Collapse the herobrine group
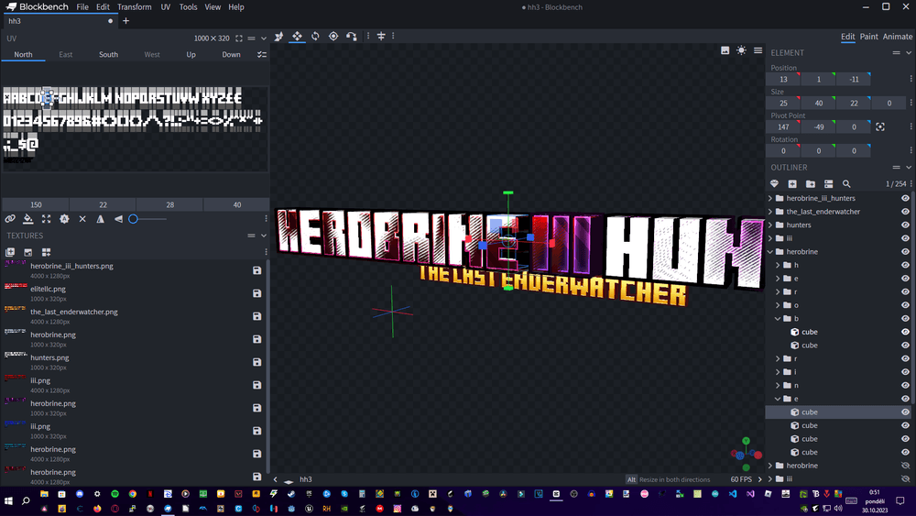Viewport: 916px width, 516px height. click(x=770, y=252)
